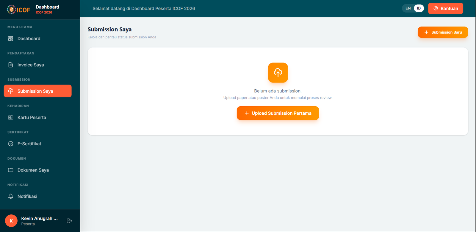The width and height of the screenshot is (476, 232).
Task: Open Kartu Peserta from sidebar menu
Action: coord(32,117)
